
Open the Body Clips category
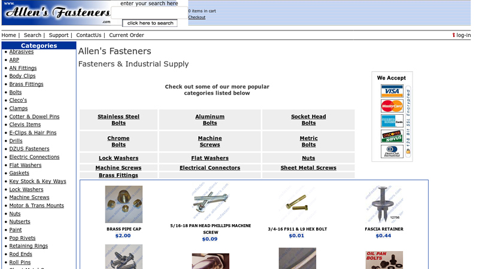pyautogui.click(x=22, y=76)
